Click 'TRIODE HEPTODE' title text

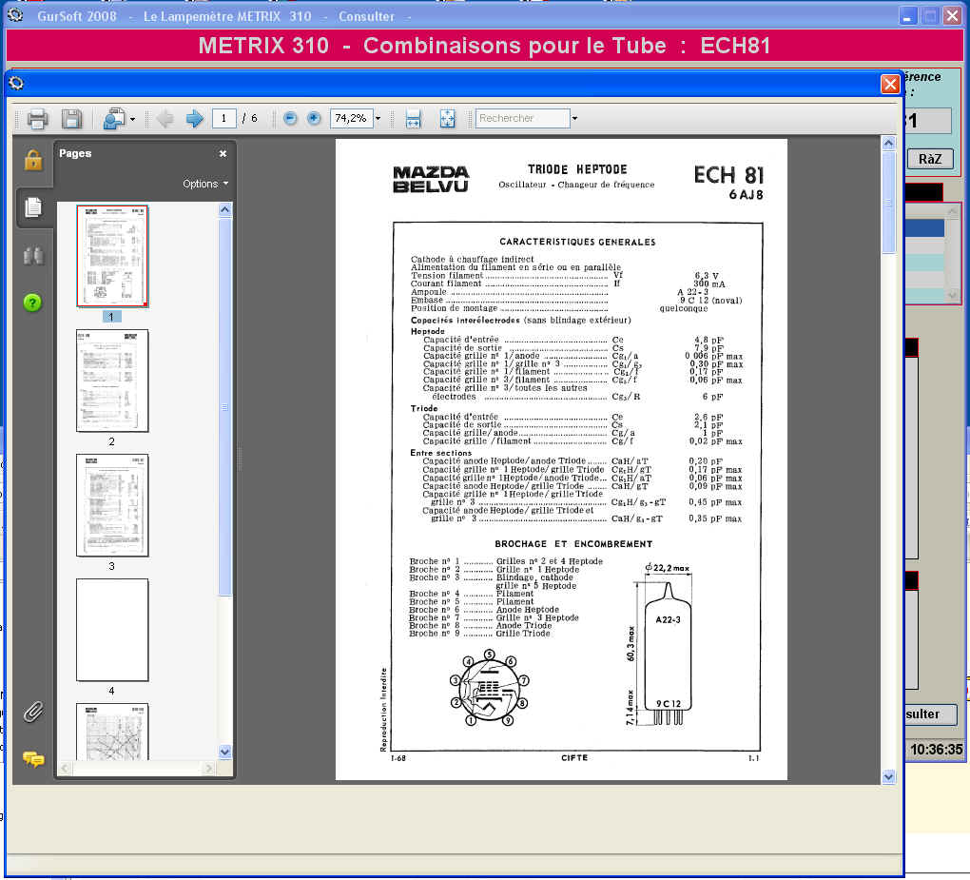click(577, 169)
